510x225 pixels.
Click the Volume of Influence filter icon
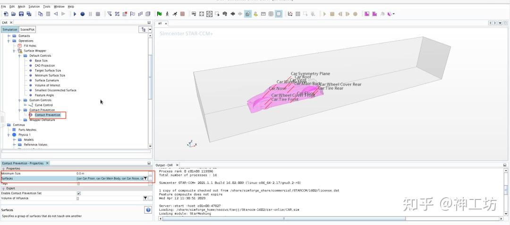point(145,199)
